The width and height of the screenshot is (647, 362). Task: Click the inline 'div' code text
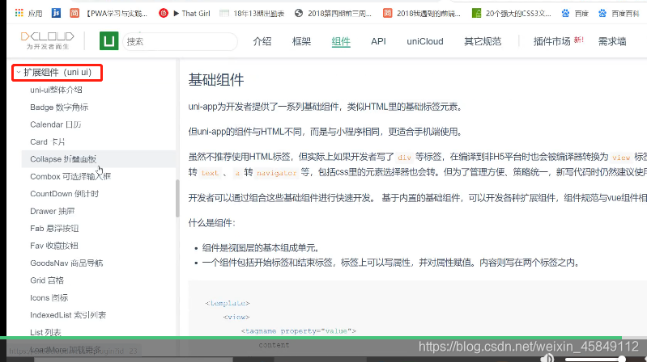(x=404, y=158)
